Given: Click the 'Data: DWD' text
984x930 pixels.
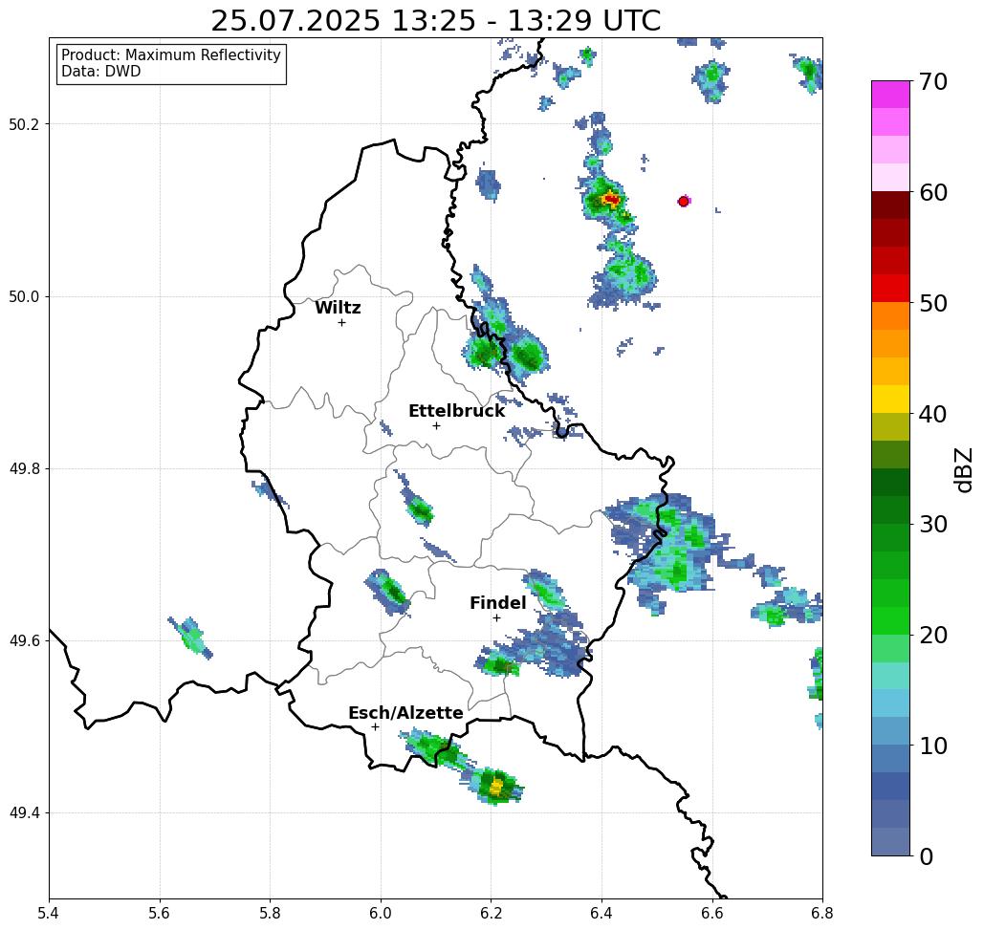Looking at the screenshot, I should point(101,72).
